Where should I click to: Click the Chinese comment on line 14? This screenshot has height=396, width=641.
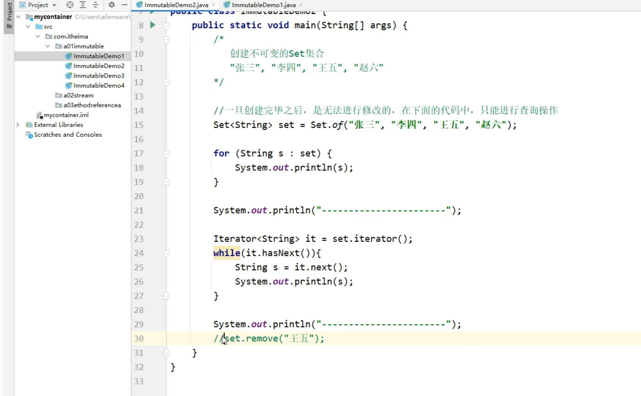385,111
